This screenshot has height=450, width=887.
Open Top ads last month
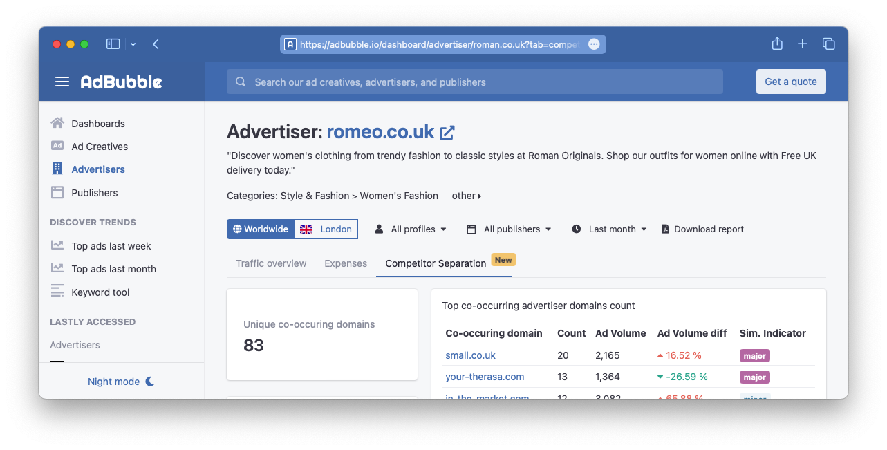pyautogui.click(x=114, y=269)
